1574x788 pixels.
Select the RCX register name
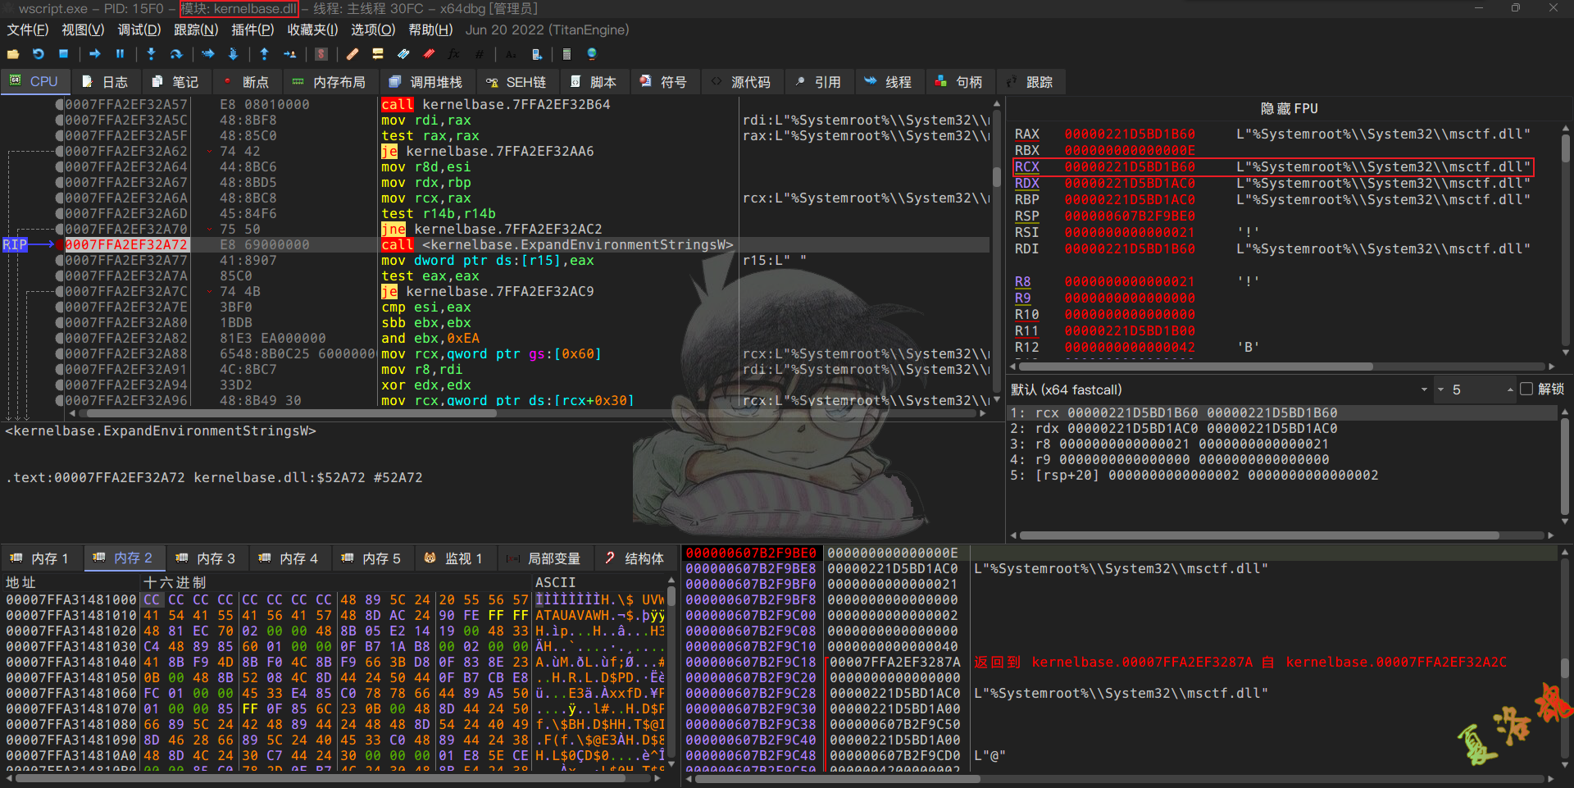tap(1026, 167)
